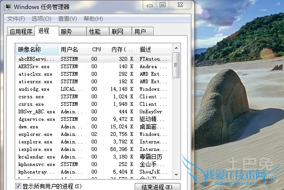Select csrss.exe using 1,948 K
Screen dimensions: 284x190
click(x=94, y=104)
